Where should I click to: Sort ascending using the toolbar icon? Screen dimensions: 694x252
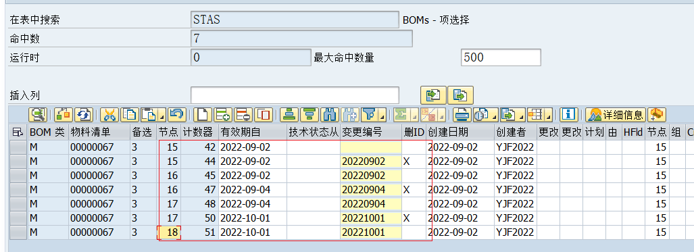tap(289, 115)
